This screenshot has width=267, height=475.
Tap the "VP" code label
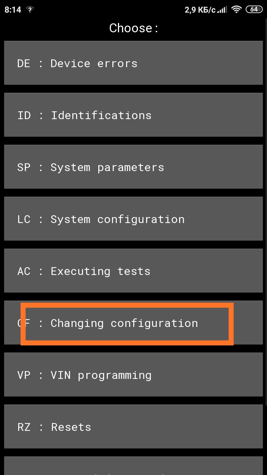(x=24, y=375)
